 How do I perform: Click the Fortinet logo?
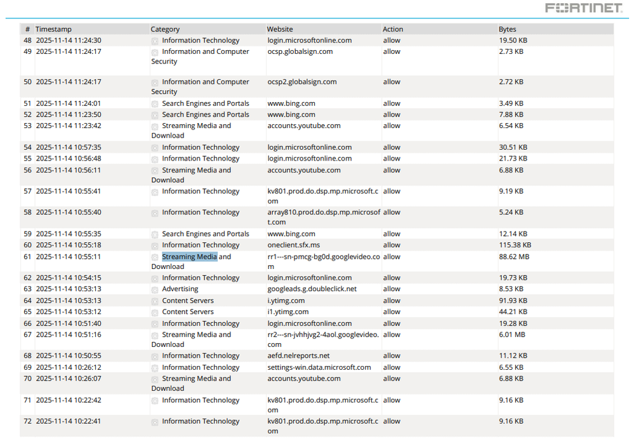(x=584, y=8)
